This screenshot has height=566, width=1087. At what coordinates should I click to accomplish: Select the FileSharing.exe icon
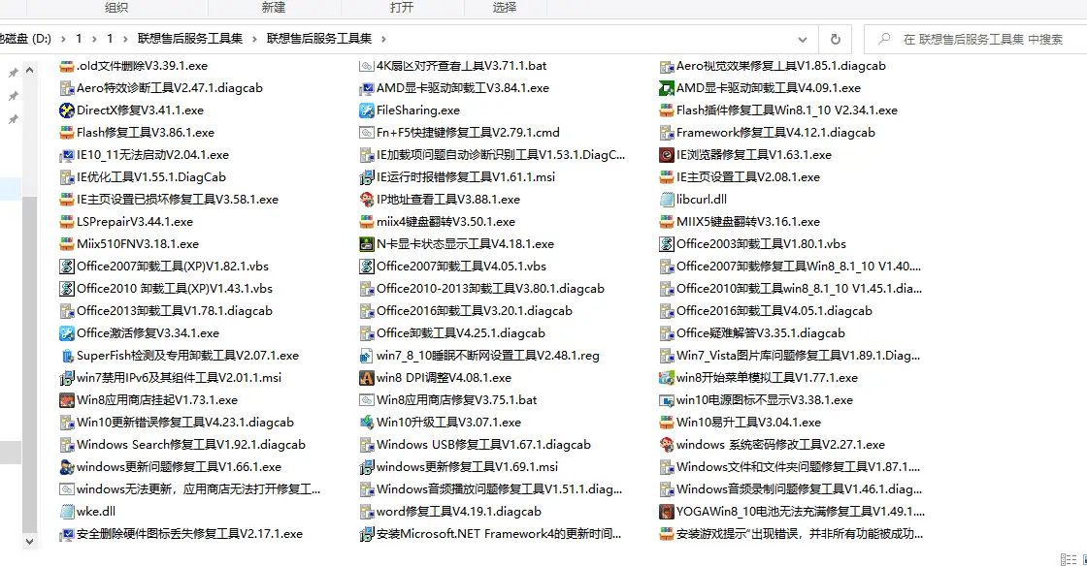tap(367, 110)
